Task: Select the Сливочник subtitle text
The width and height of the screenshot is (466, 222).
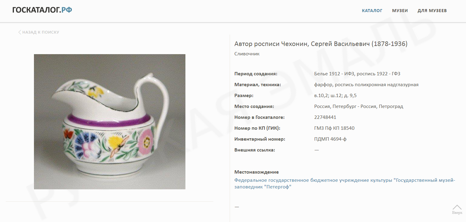Action: 247,54
